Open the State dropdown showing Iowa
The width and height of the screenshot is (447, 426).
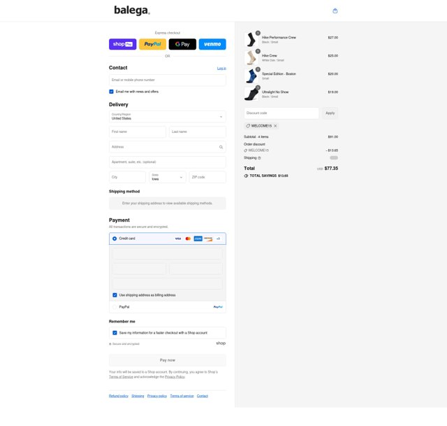(168, 177)
